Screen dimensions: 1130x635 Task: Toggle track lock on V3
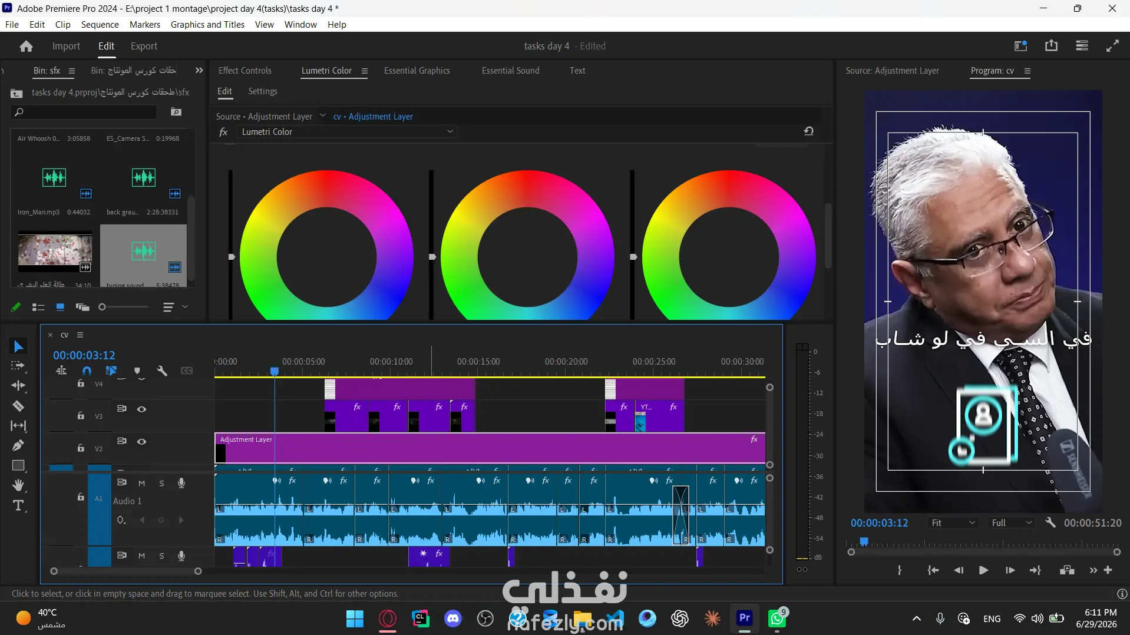(x=81, y=416)
